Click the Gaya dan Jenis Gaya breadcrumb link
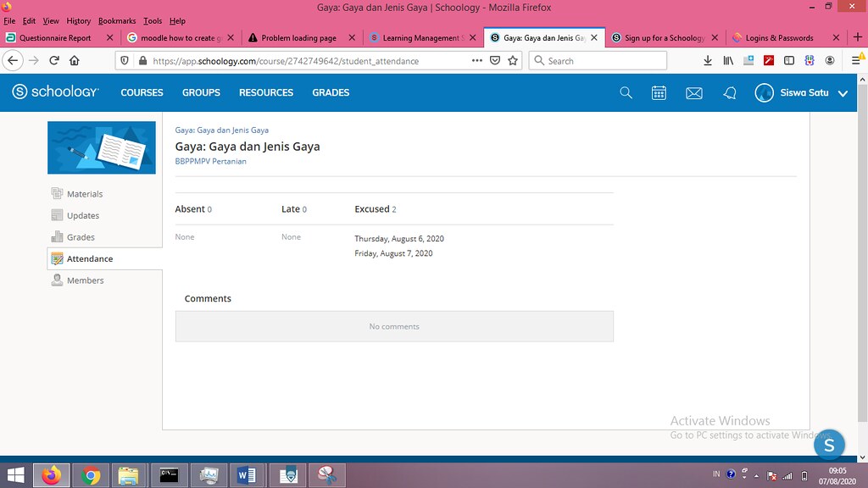Image resolution: width=868 pixels, height=488 pixels. [x=221, y=130]
